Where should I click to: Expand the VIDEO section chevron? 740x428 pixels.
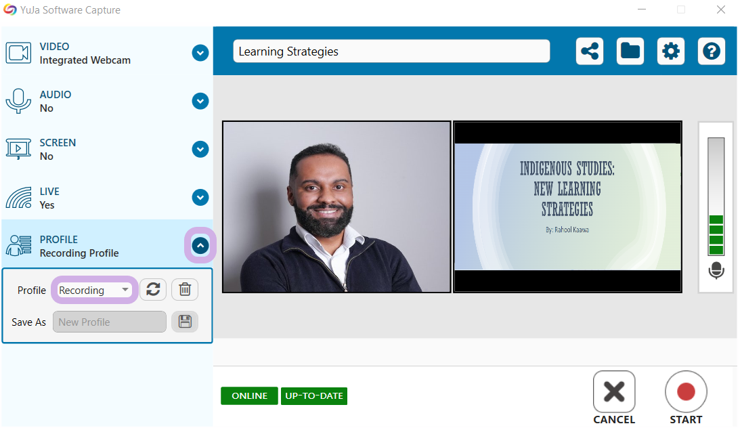(x=200, y=53)
